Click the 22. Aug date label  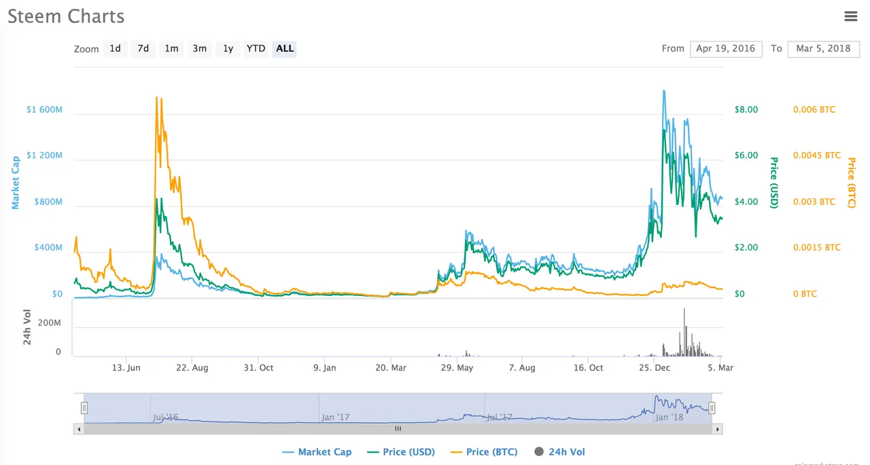[x=192, y=368]
